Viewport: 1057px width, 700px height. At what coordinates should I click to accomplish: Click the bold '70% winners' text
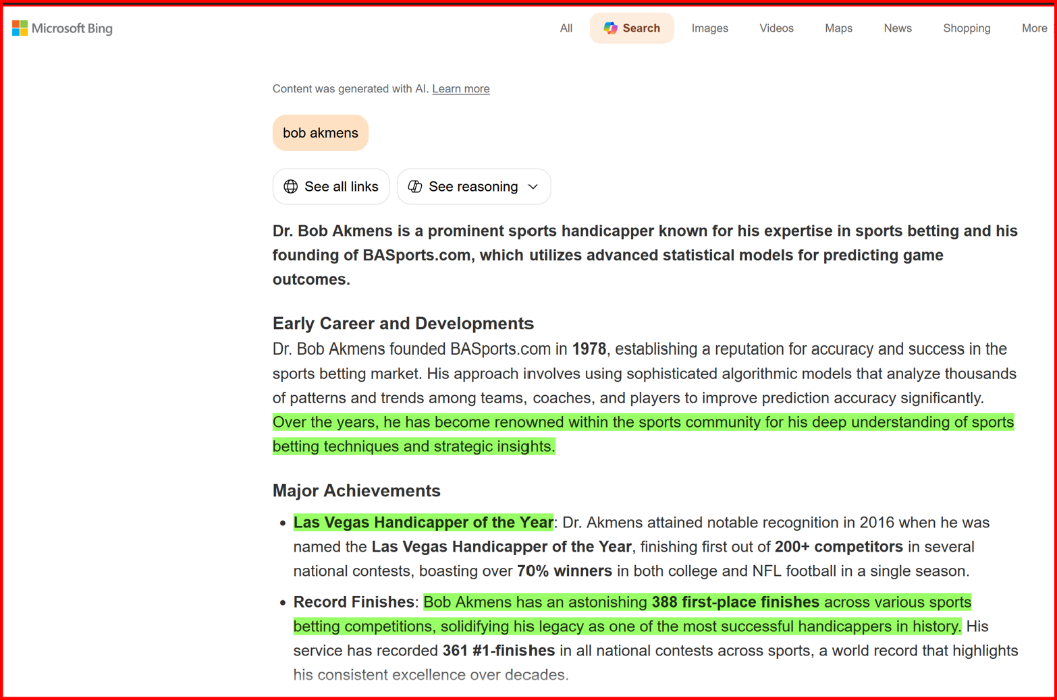click(564, 571)
